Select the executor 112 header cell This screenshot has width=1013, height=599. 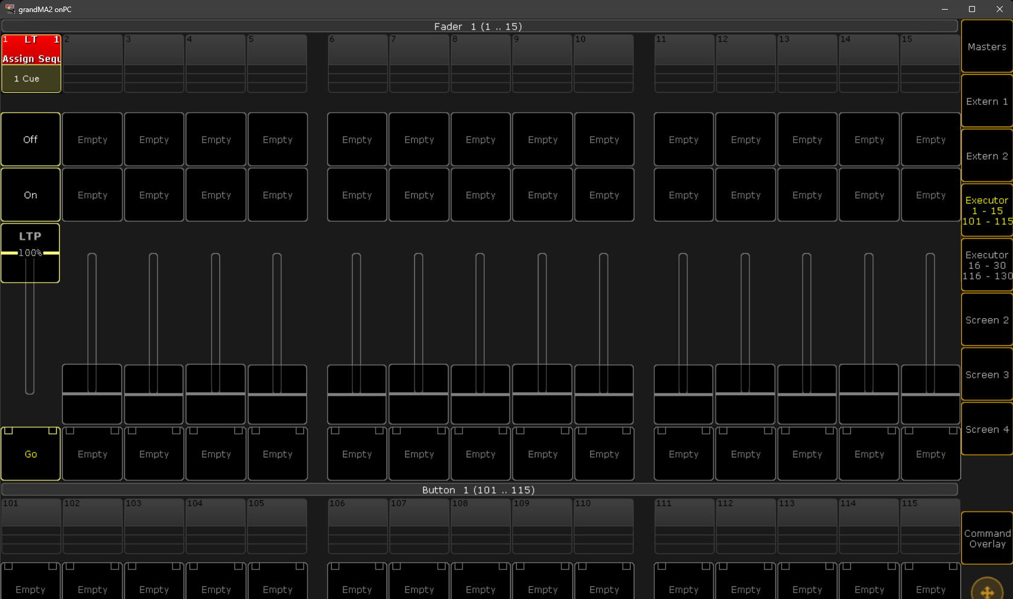tap(746, 526)
